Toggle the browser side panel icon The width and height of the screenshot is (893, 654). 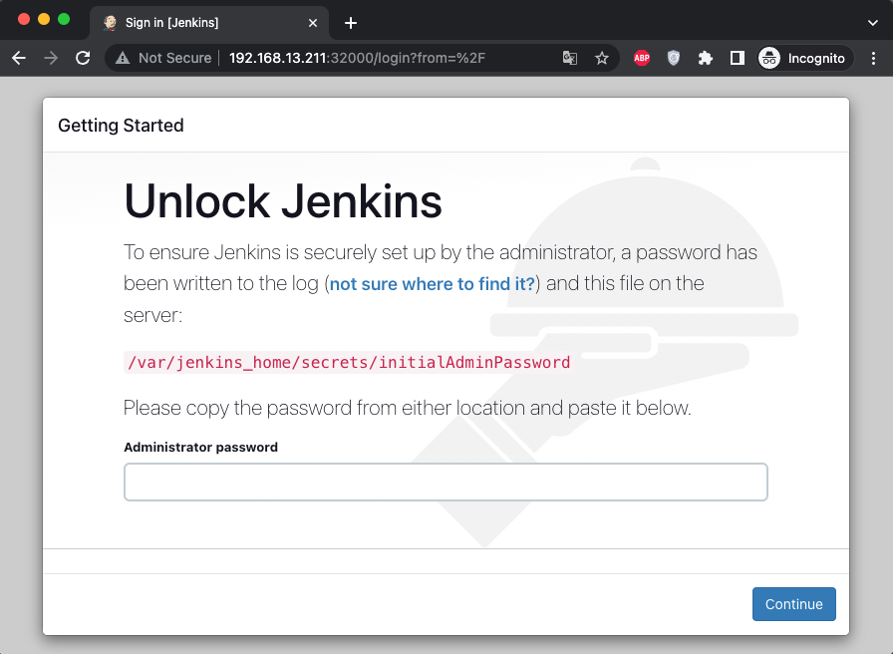point(737,58)
